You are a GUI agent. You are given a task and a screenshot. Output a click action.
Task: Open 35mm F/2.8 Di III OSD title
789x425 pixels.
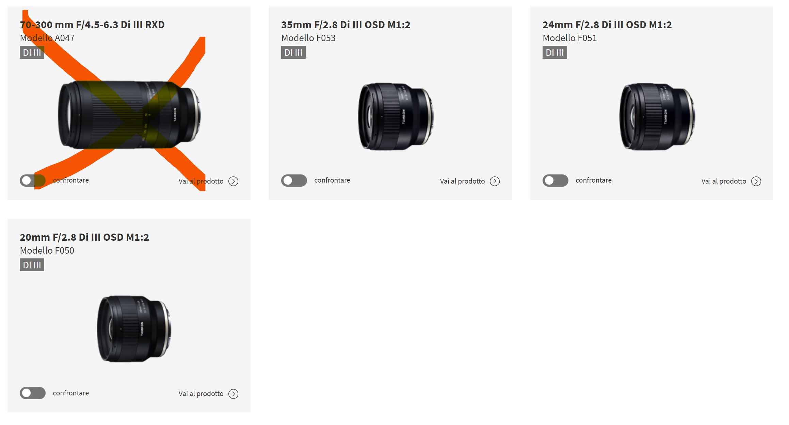346,25
